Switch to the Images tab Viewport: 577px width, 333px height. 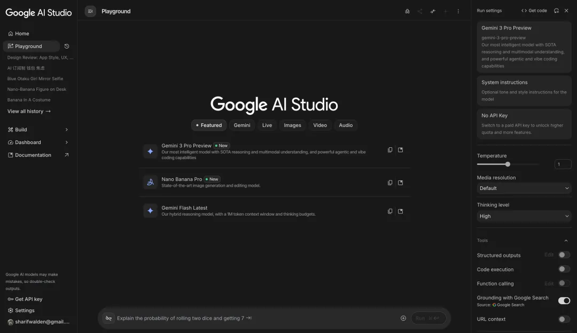tap(292, 125)
